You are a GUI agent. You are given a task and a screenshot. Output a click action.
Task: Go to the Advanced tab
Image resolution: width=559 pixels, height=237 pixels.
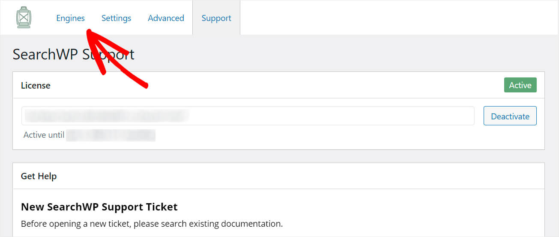[166, 18]
